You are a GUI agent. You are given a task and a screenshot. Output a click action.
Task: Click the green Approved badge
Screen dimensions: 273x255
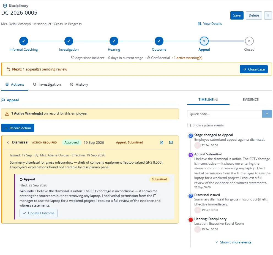point(72,142)
